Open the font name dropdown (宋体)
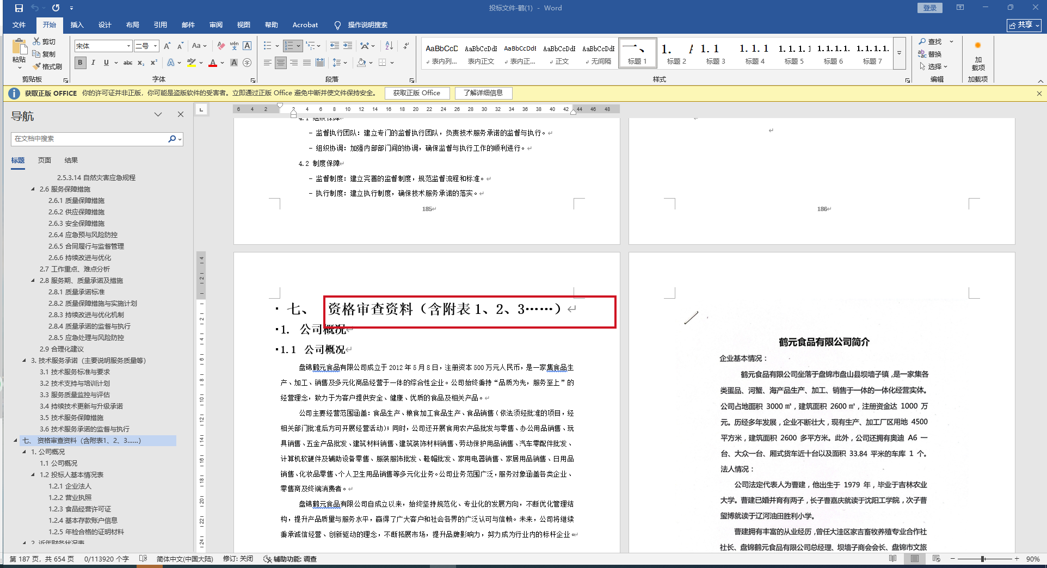1047x568 pixels. 128,46
